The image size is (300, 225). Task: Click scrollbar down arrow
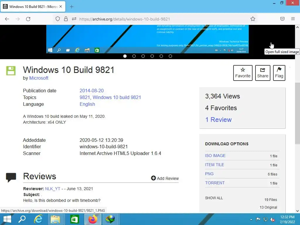click(298, 211)
